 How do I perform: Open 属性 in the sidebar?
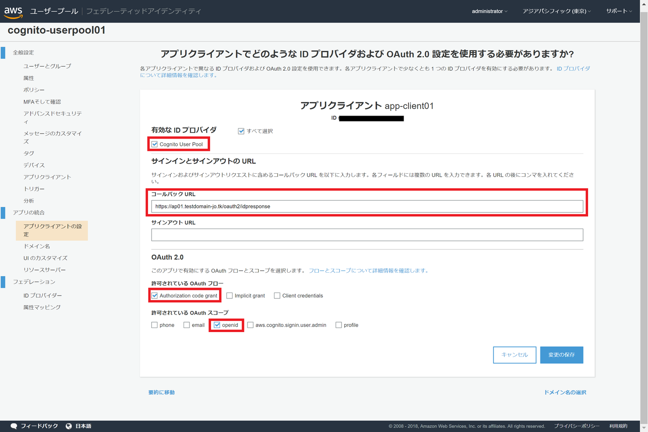(29, 78)
